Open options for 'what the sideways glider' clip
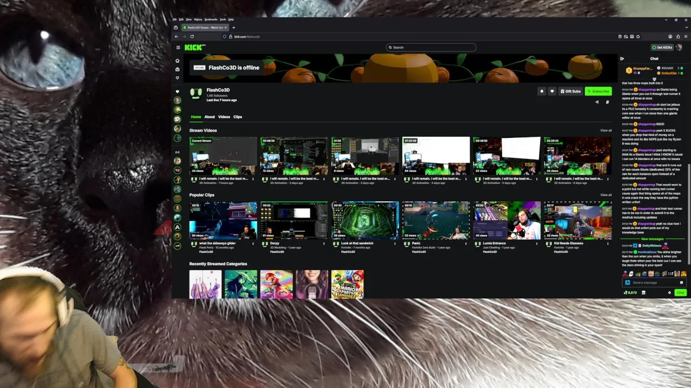Screen dimensions: 691x388 click(253, 244)
